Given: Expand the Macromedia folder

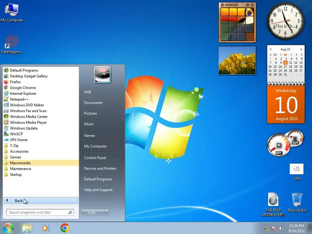Looking at the screenshot, I should (41, 163).
